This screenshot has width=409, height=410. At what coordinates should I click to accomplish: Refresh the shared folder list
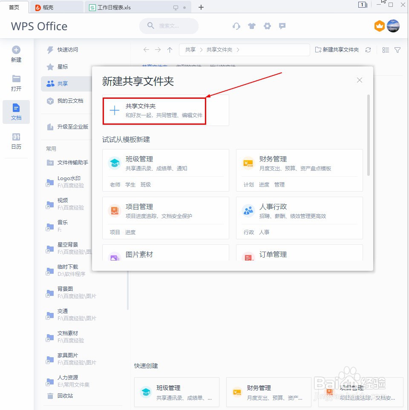click(368, 50)
